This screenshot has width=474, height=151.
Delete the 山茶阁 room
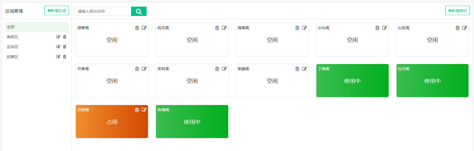(457, 28)
